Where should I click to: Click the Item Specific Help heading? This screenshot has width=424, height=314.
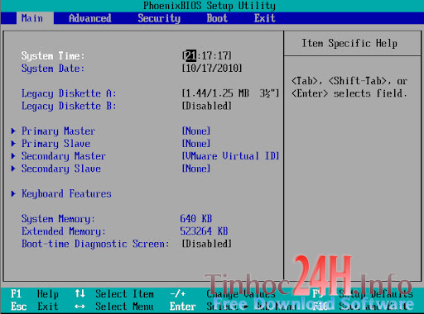pos(349,43)
